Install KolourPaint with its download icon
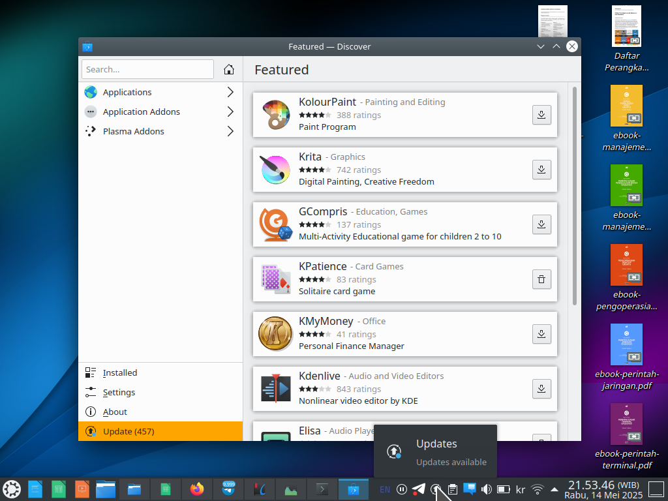The width and height of the screenshot is (668, 501). (541, 115)
